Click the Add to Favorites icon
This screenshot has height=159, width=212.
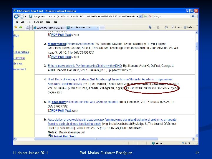tap(21, 27)
